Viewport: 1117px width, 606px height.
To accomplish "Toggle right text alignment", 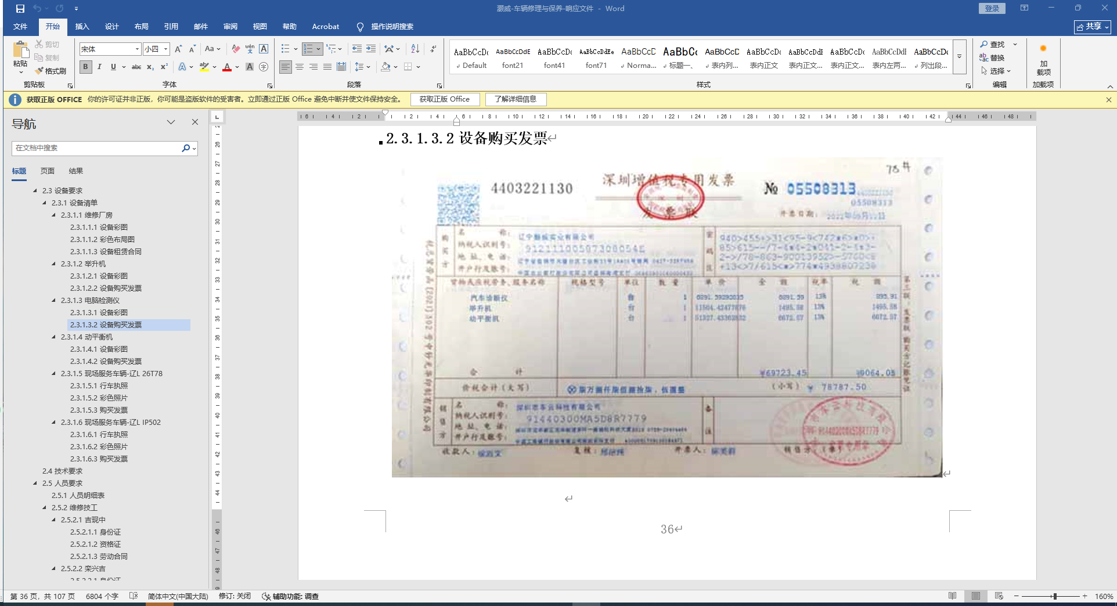I will pos(314,67).
